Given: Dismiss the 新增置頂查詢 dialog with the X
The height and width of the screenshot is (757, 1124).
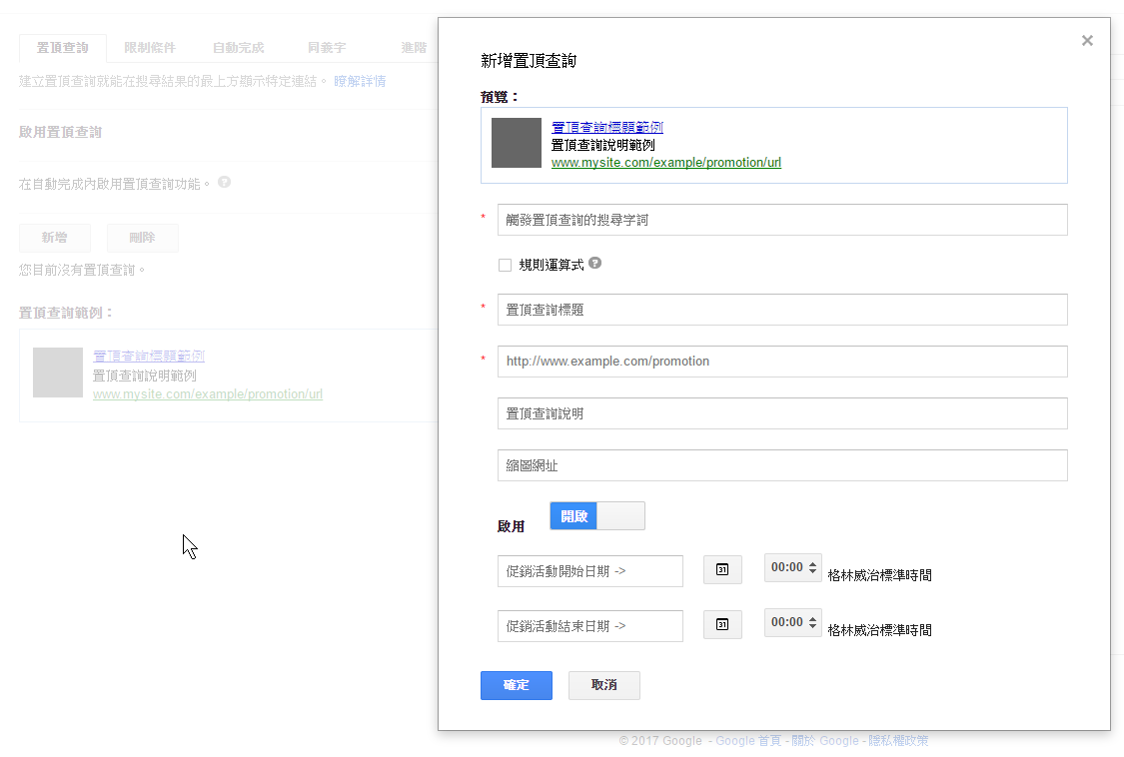Looking at the screenshot, I should click(x=1087, y=40).
